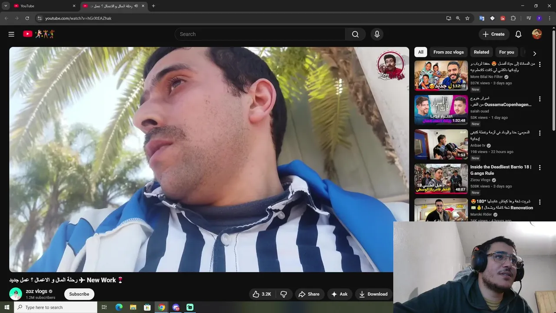Open the Discord taskbar icon

176,307
